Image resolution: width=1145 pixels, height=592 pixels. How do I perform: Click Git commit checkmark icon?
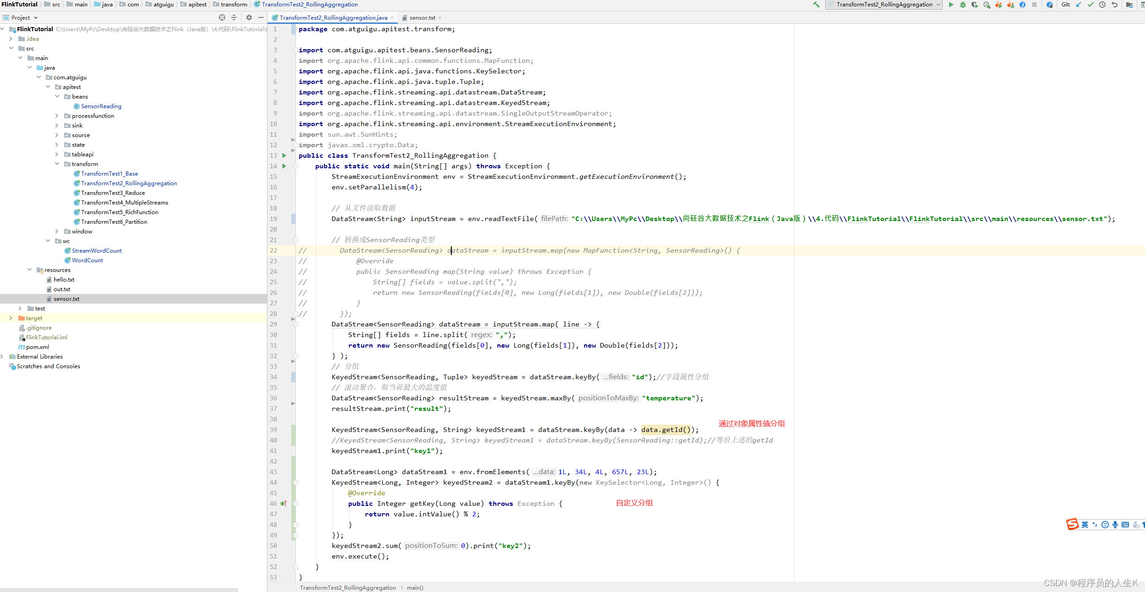(x=1090, y=5)
